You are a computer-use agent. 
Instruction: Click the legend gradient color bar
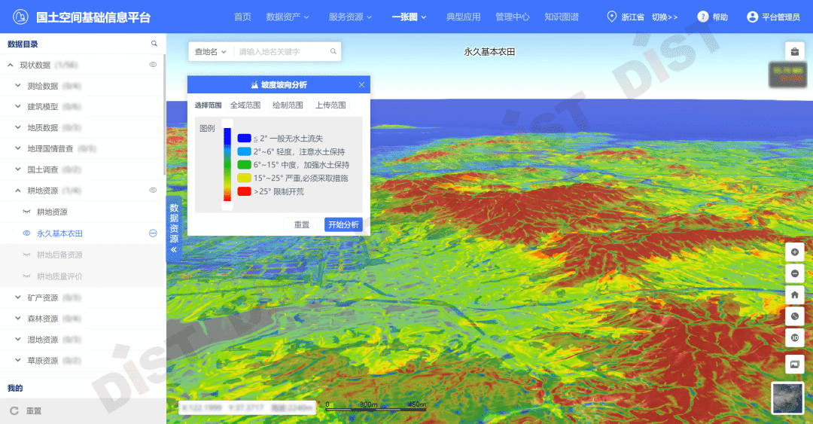click(x=227, y=164)
